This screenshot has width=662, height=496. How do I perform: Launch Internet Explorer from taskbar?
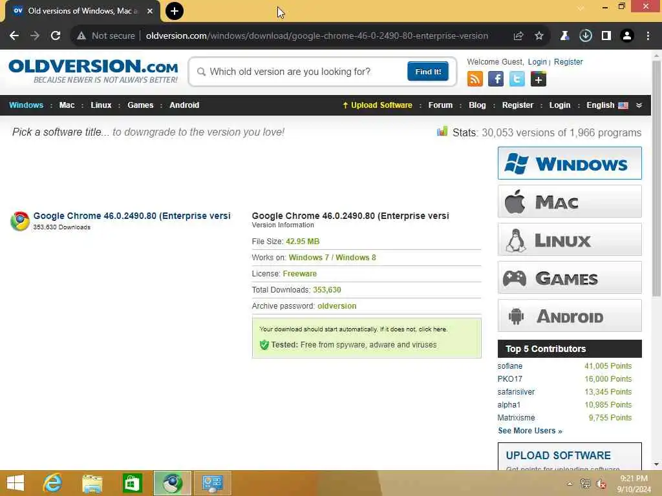click(53, 483)
